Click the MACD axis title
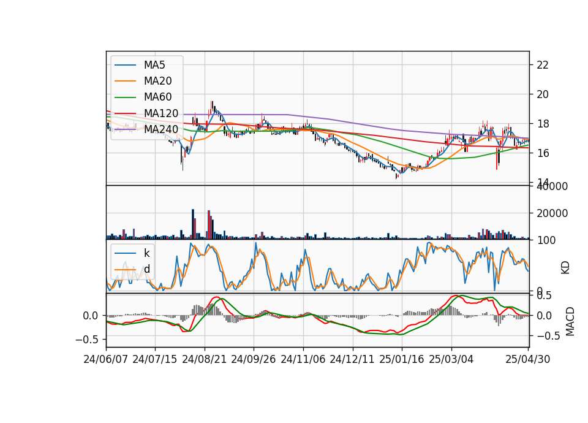This screenshot has width=588, height=423. click(570, 321)
